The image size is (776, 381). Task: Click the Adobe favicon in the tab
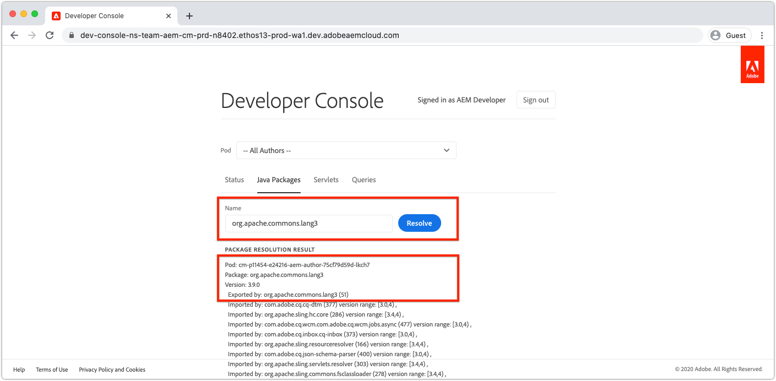point(56,16)
